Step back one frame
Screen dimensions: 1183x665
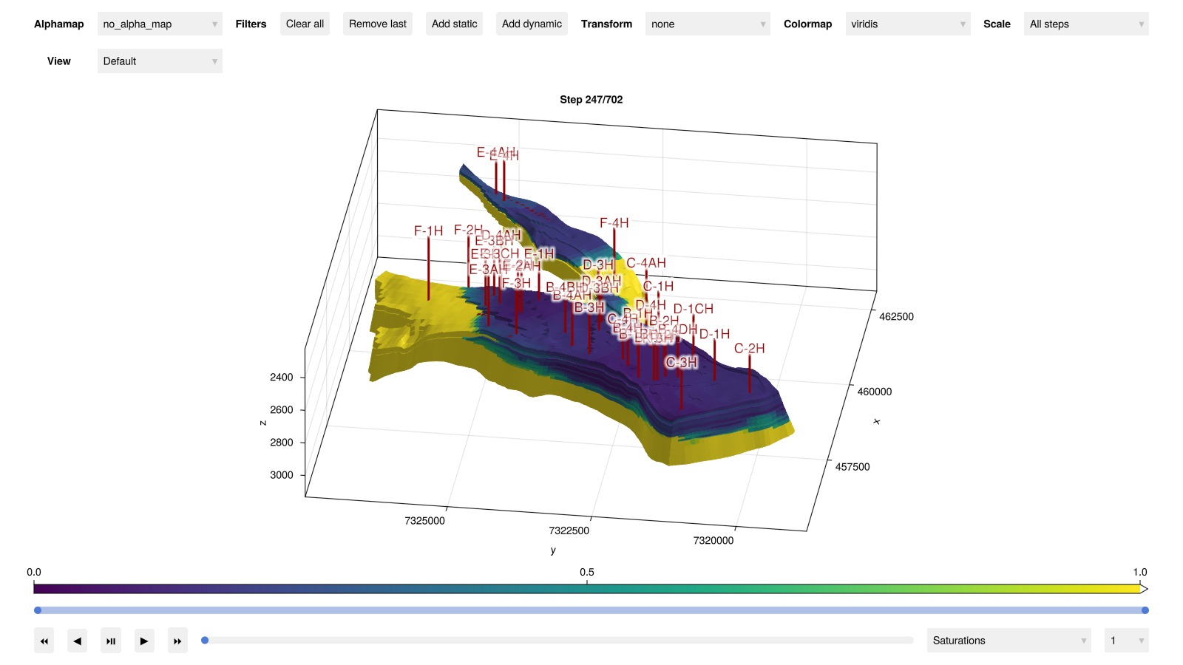pos(77,641)
